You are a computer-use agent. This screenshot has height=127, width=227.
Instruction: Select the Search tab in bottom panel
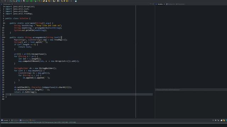pos(32,120)
